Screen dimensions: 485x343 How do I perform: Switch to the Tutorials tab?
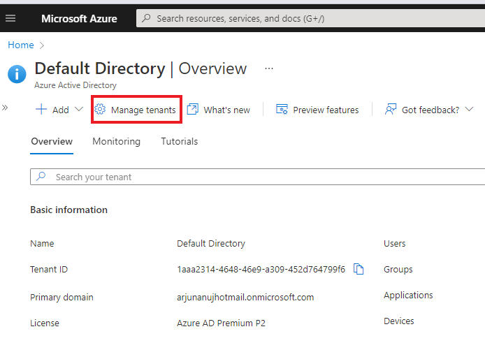point(180,141)
